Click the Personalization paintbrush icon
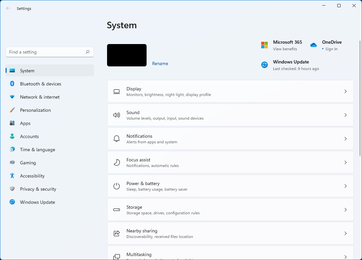The width and height of the screenshot is (362, 260). tap(12, 110)
